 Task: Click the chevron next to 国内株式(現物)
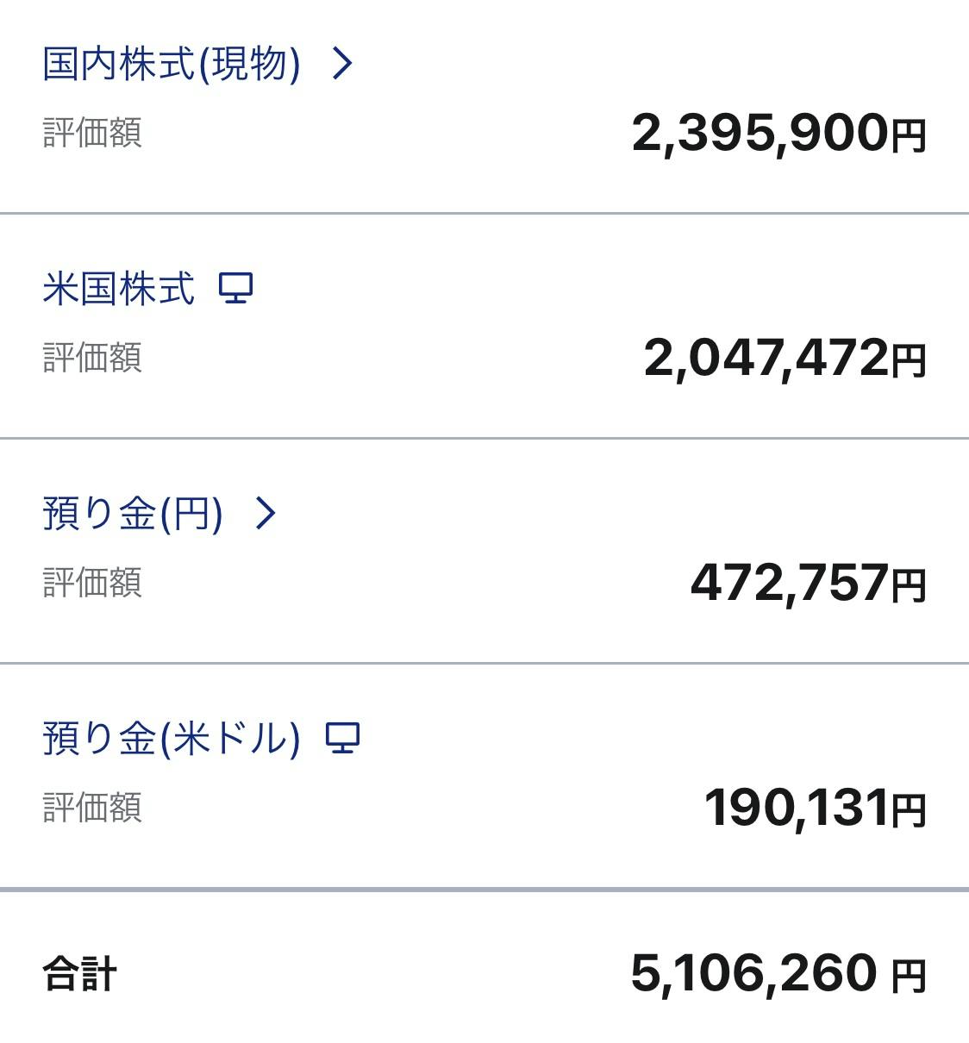(342, 64)
